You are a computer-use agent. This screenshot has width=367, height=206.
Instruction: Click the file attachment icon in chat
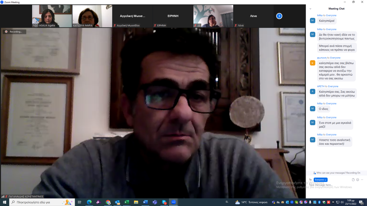(x=353, y=180)
